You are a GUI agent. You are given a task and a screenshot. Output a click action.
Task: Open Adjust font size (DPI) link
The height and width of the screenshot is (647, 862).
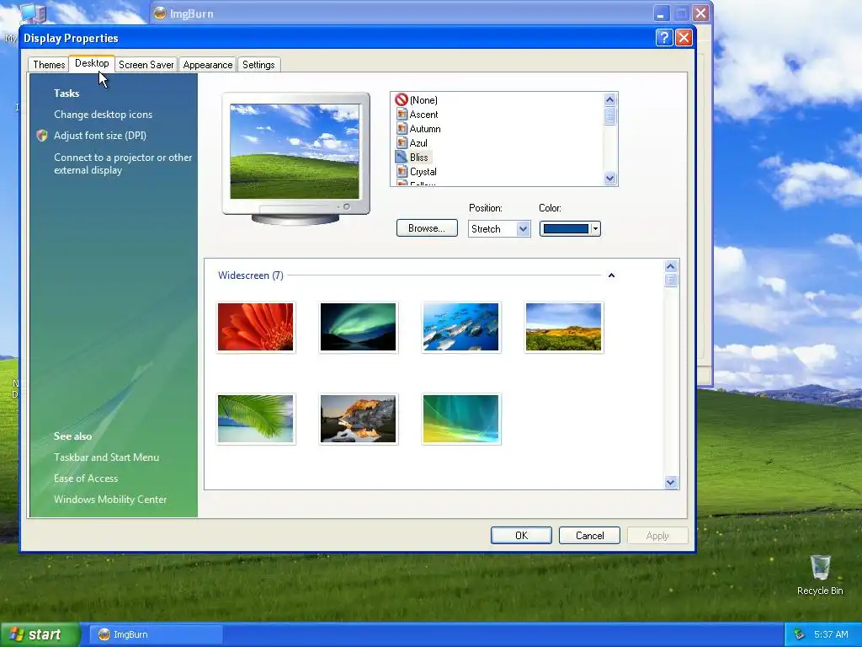[100, 136]
